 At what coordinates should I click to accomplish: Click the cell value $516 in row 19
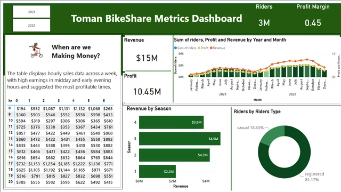coord(21,176)
